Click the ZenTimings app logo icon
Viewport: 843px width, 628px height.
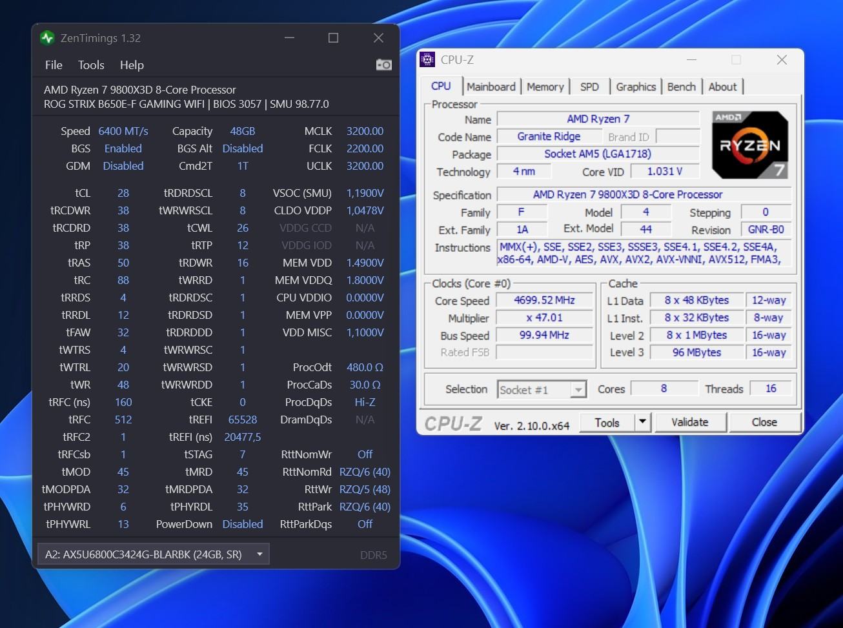[x=47, y=38]
